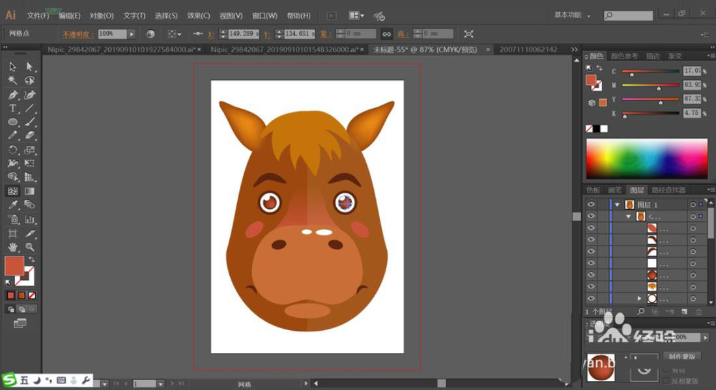Open the 文件(F) menu
Image resolution: width=716 pixels, height=390 pixels.
point(38,16)
